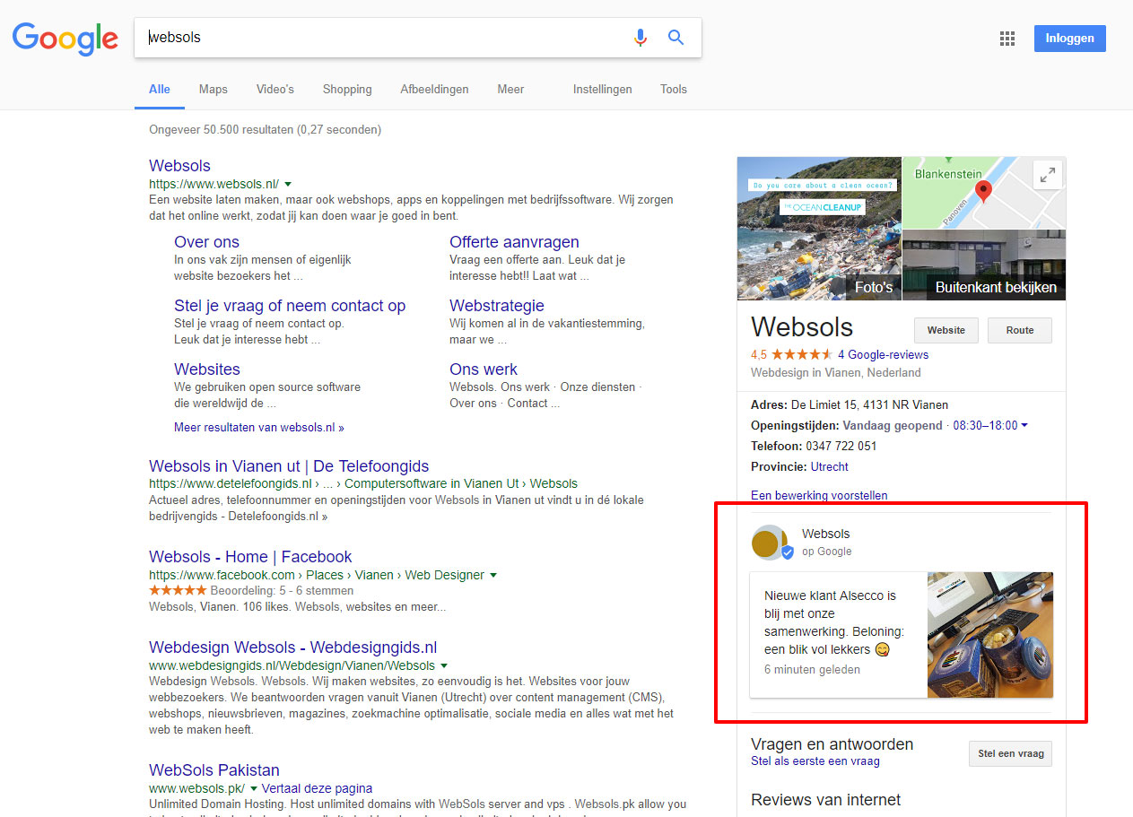Click Vertaal deze pagina link

click(x=317, y=788)
